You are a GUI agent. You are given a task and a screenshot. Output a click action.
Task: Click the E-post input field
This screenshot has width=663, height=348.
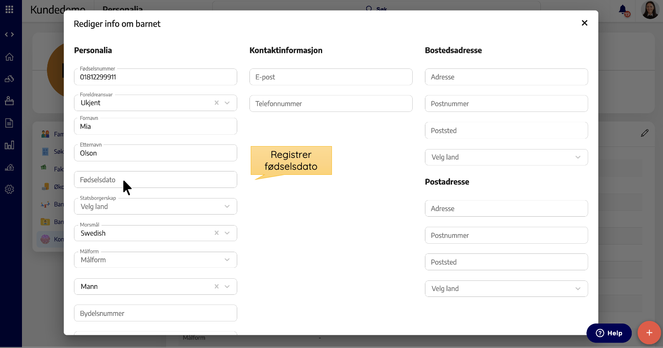331,77
